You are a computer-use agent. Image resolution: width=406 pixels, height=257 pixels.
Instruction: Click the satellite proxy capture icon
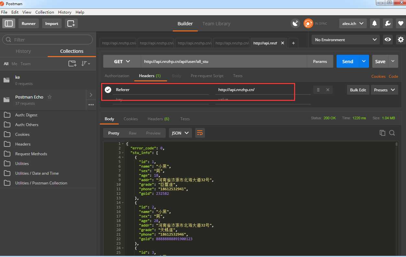295,23
